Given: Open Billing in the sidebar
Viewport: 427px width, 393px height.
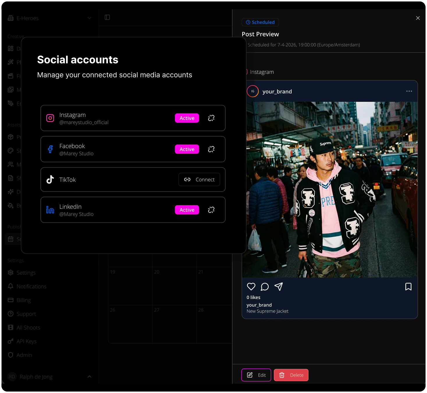Looking at the screenshot, I should (x=24, y=300).
